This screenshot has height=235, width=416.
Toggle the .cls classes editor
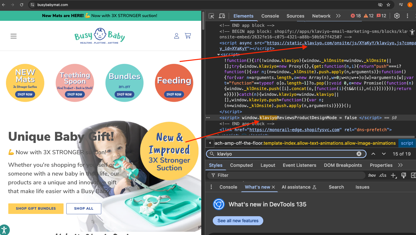pyautogui.click(x=383, y=175)
